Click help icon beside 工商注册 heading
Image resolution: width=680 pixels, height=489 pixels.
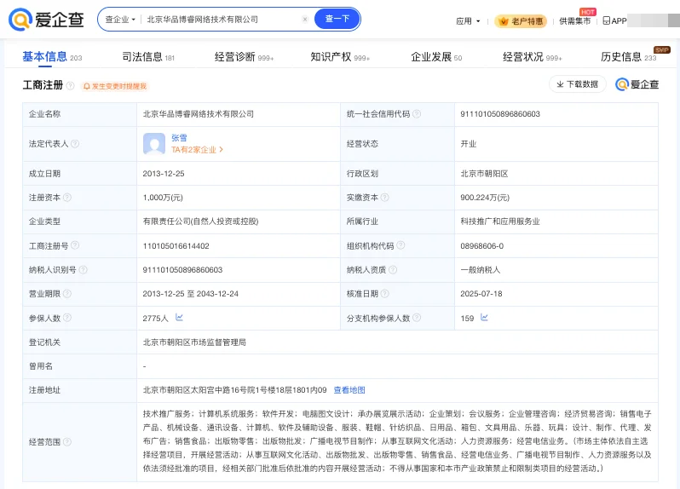pyautogui.click(x=70, y=85)
